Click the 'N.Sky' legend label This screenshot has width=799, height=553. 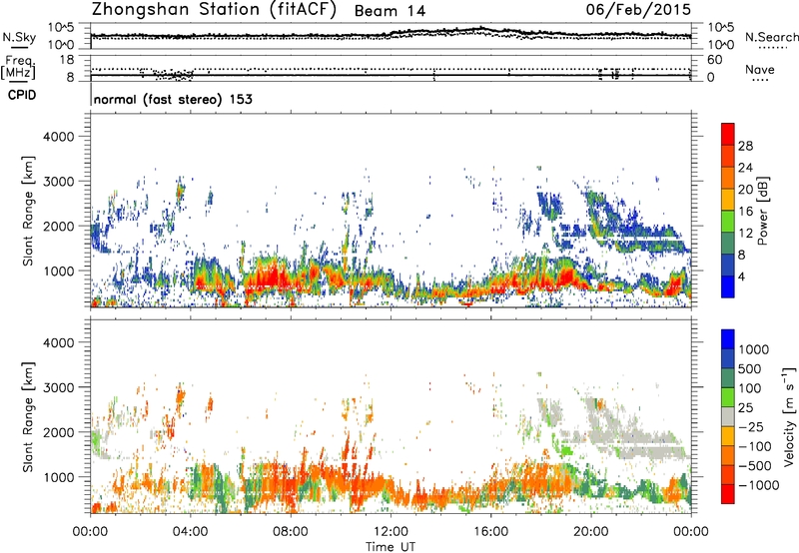19,37
